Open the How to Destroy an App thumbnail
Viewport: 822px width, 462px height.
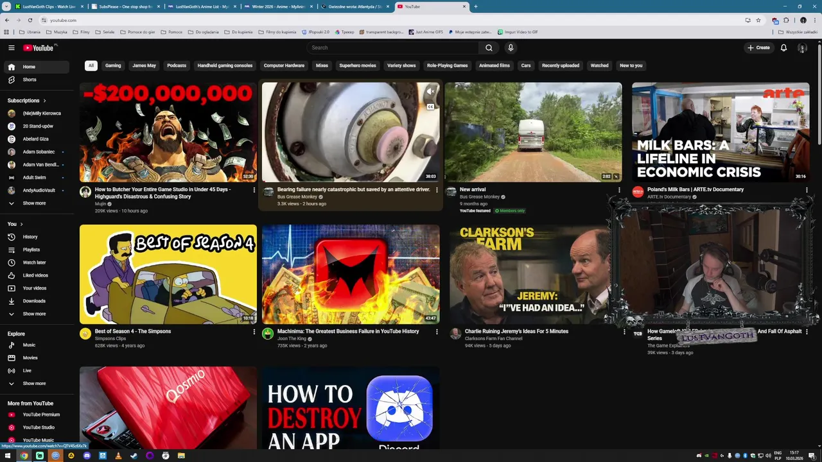coord(351,408)
